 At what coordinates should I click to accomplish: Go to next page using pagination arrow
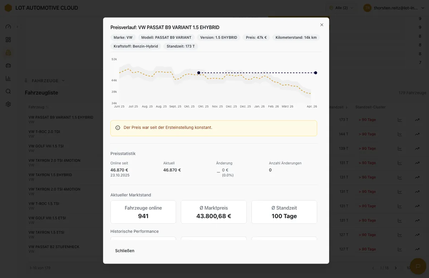click(x=396, y=268)
